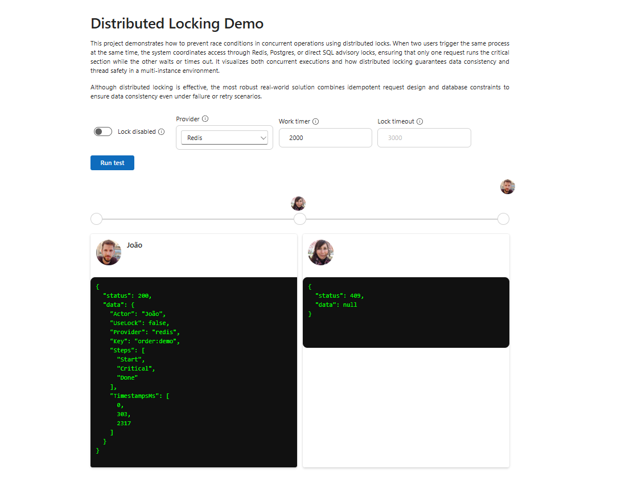Click the 303 timestamp value
The image size is (638, 485).
[x=122, y=414]
